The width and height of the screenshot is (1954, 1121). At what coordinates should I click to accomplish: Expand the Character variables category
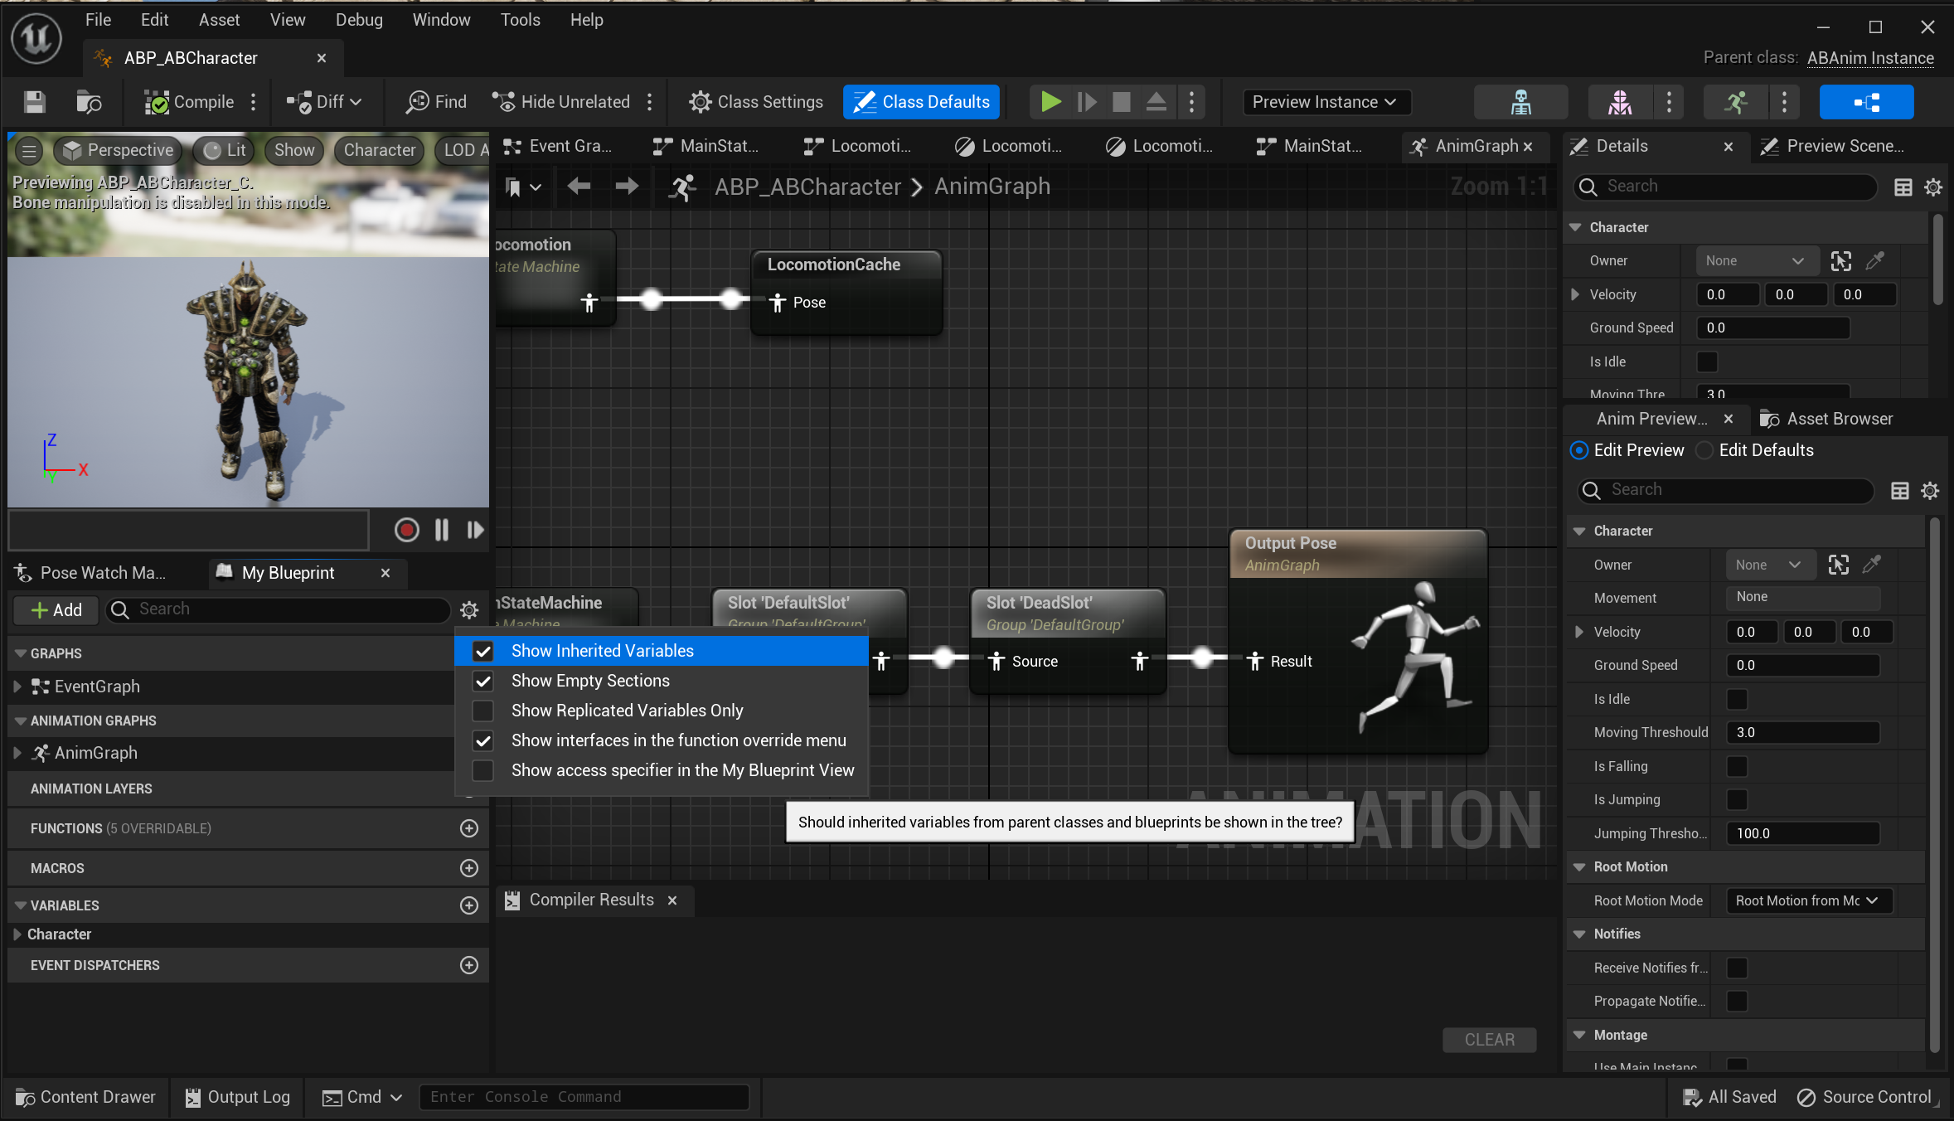coord(17,934)
